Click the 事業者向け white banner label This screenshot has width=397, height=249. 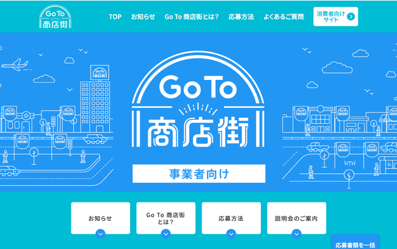[199, 173]
